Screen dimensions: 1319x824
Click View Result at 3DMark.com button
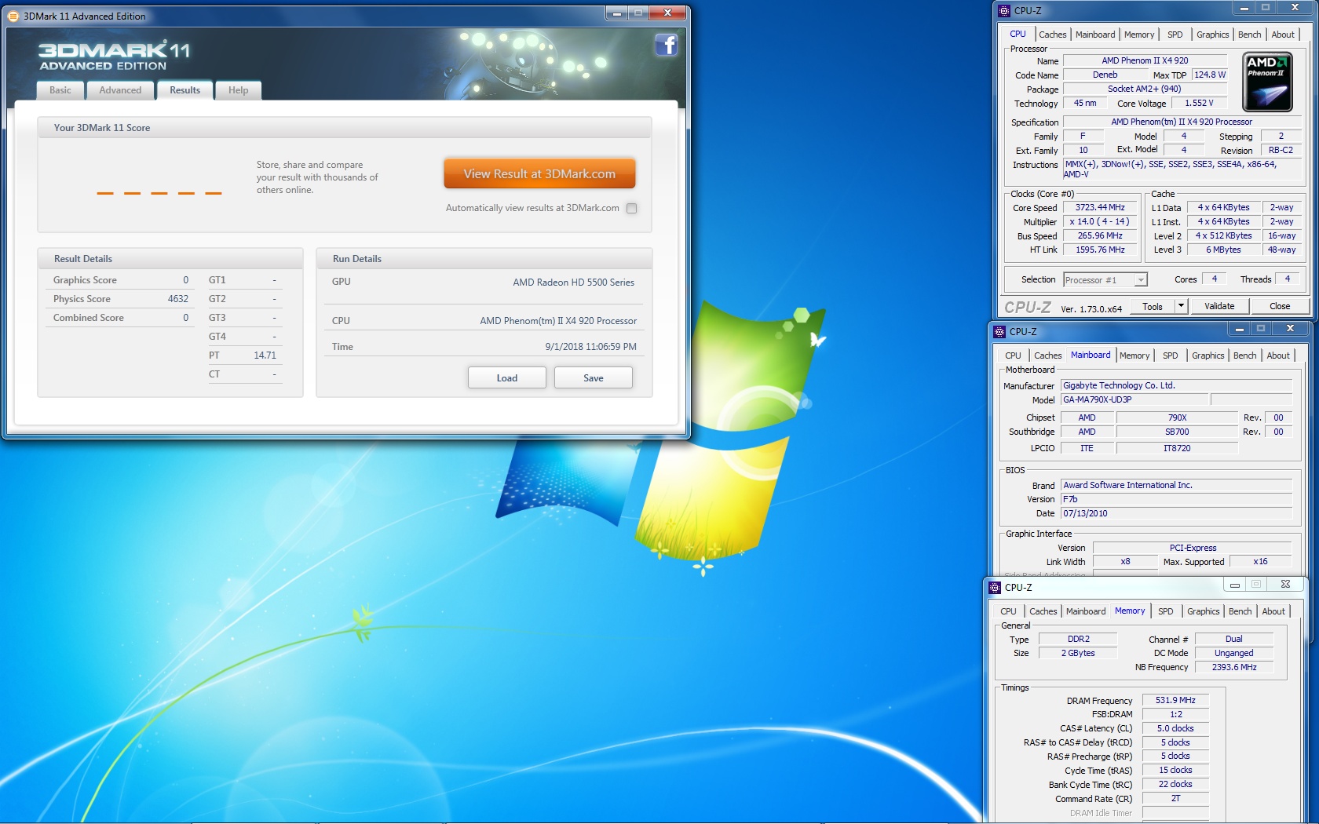click(x=539, y=173)
